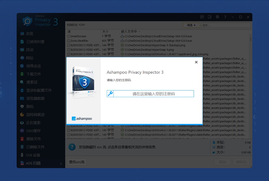Check the SmartScreen stream checkbox
Screen dimensions: 269x181
click(69, 36)
